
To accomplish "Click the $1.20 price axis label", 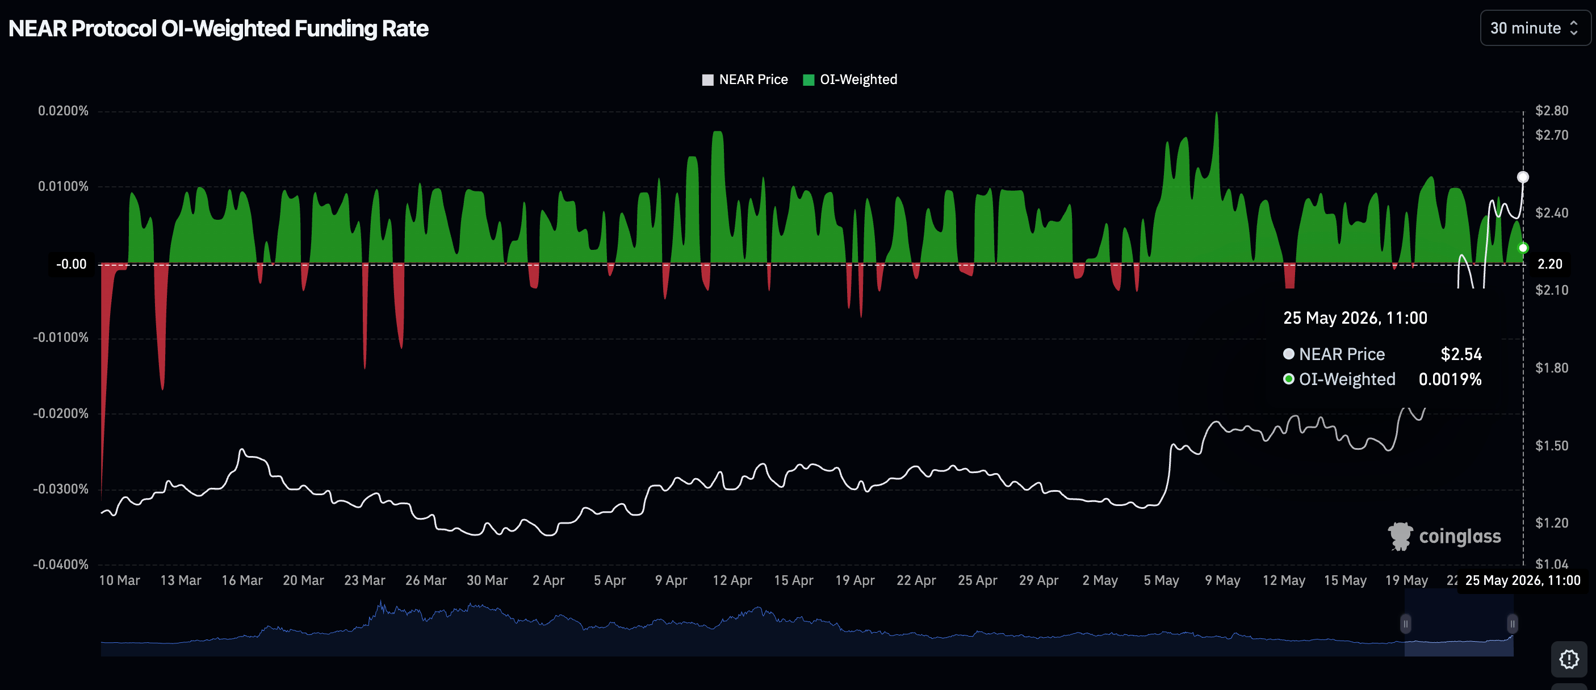I will 1551,523.
